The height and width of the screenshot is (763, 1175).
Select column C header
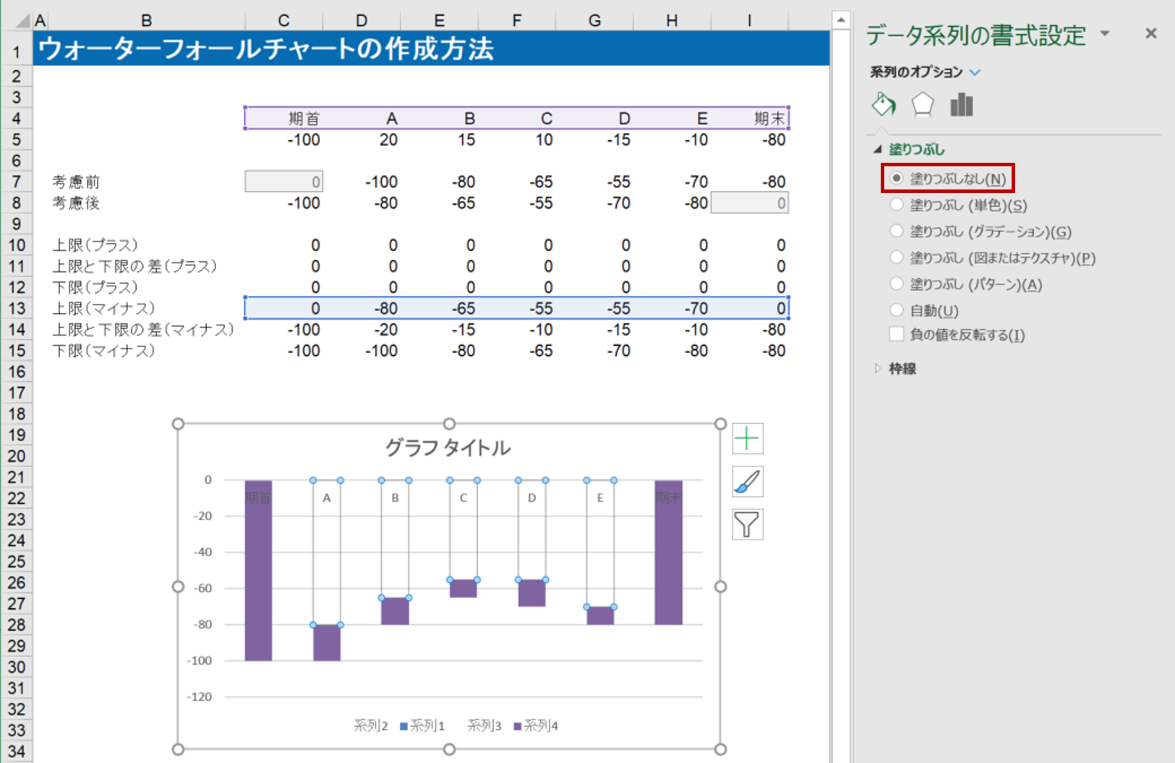click(x=283, y=21)
